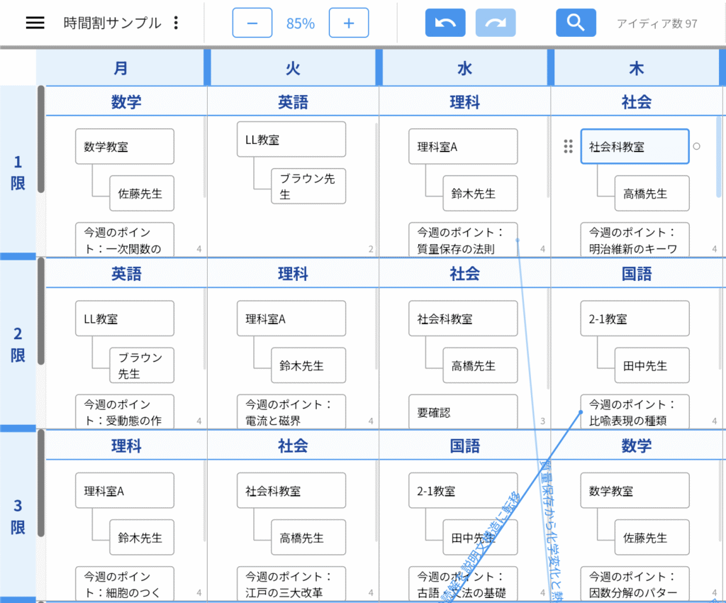Select the 質量保存の法則 point card

tap(463, 240)
